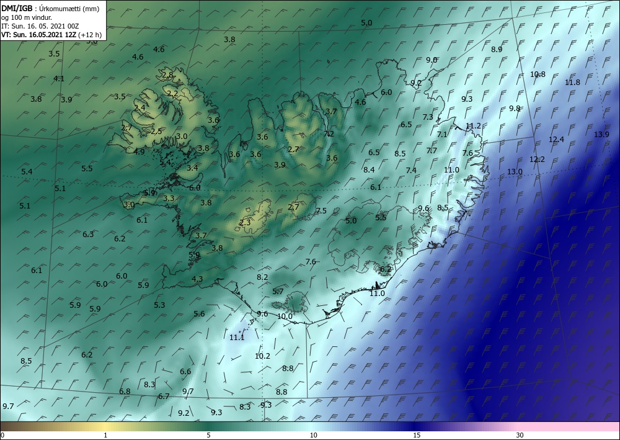
Task: Click the 11.1 value south of the coast
Action: pos(237,338)
